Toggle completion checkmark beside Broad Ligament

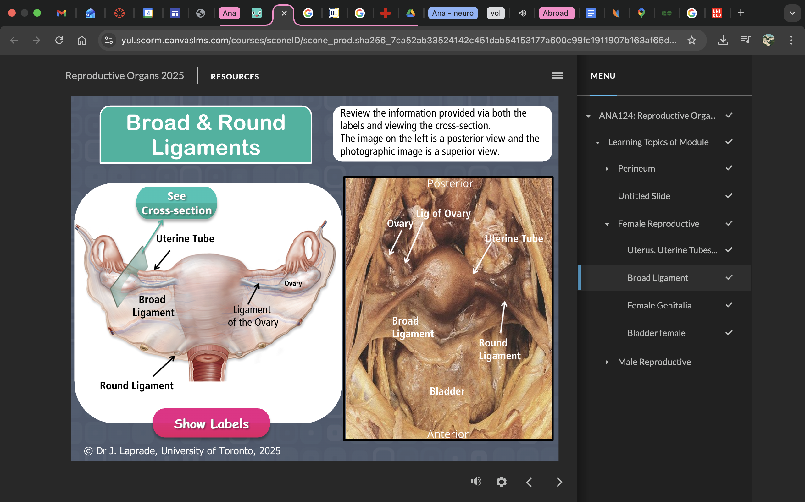729,277
